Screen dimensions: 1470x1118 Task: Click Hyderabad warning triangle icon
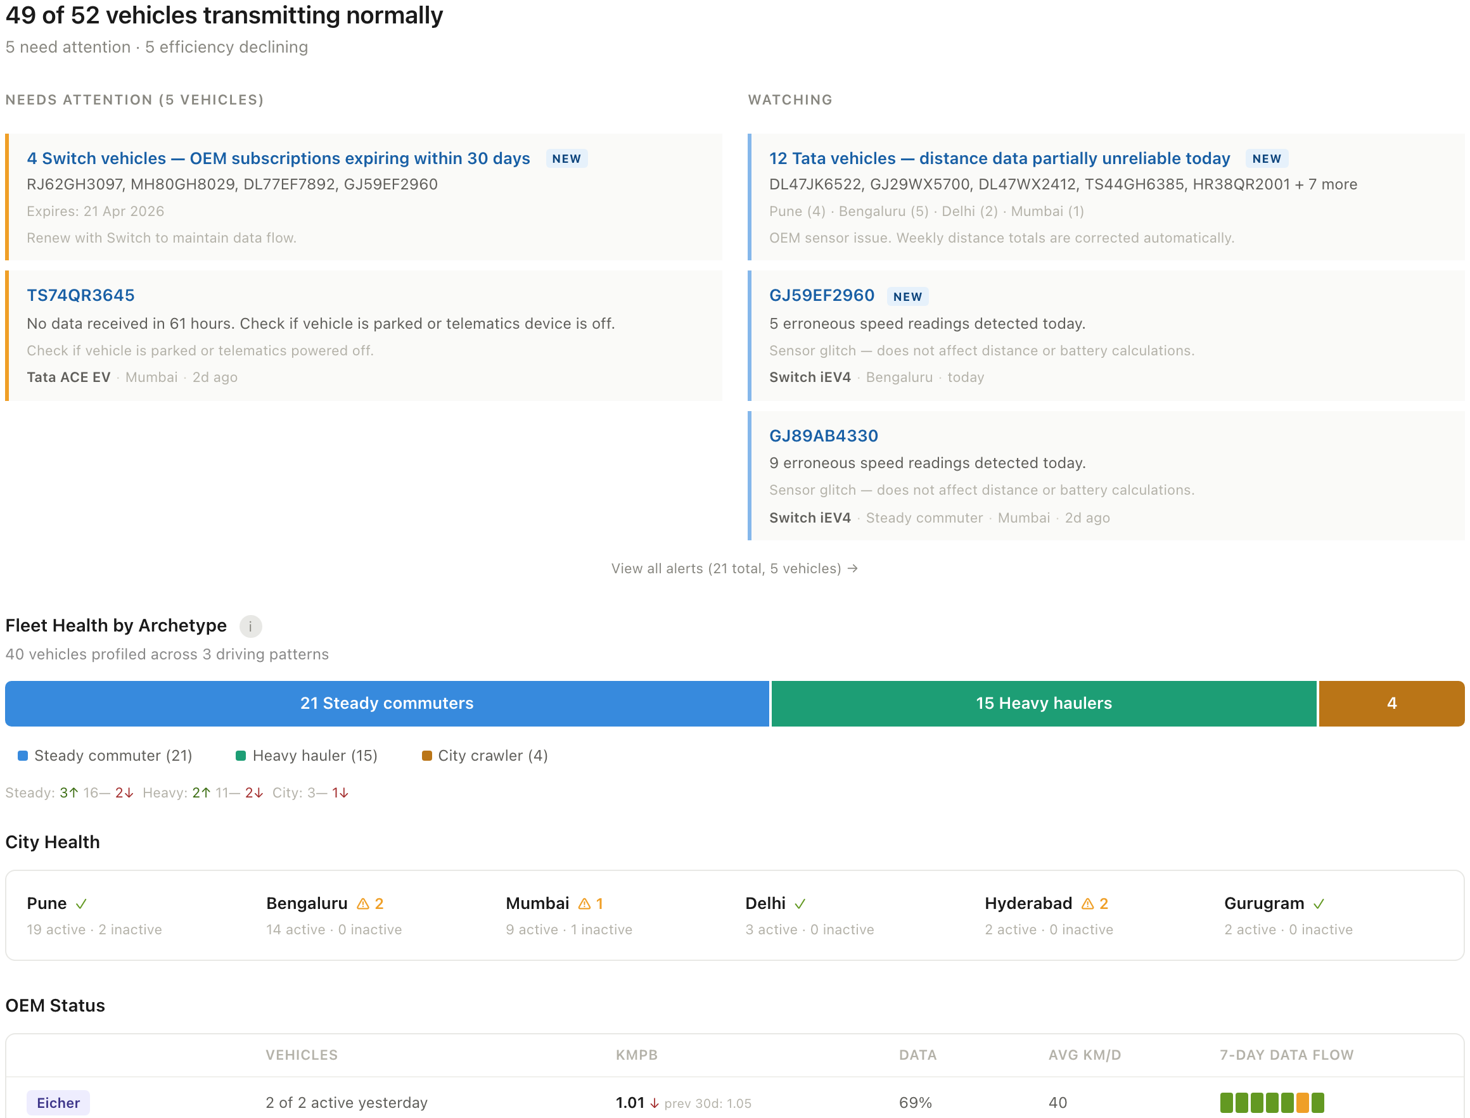tap(1088, 904)
